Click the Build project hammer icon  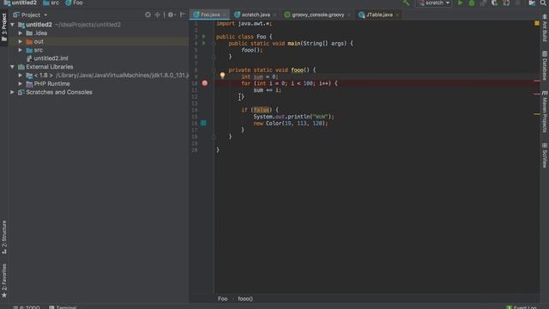click(x=406, y=3)
